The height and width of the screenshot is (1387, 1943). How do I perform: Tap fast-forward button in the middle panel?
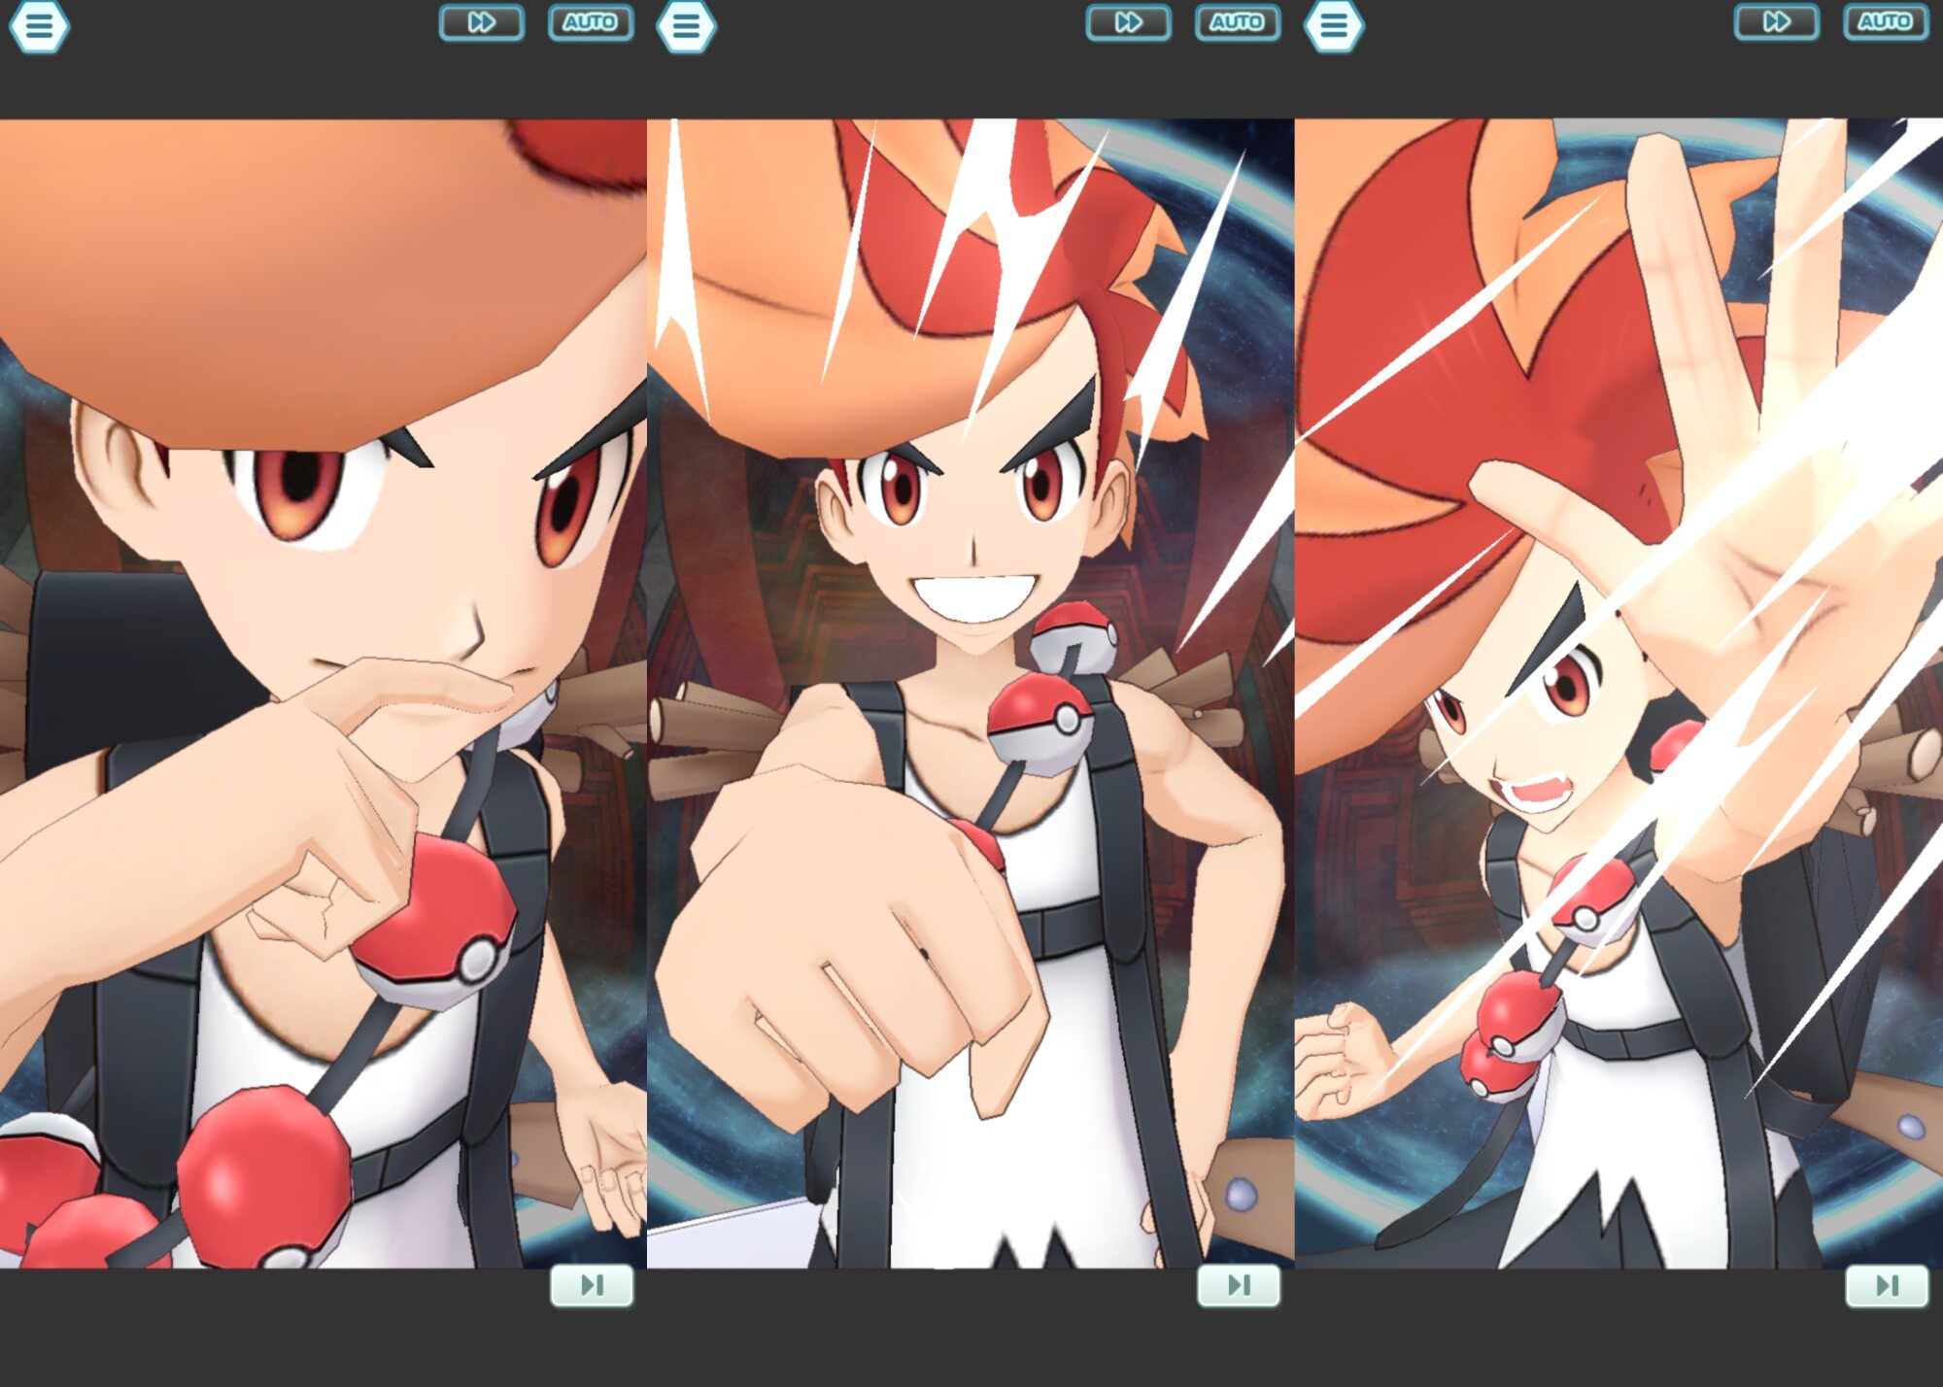pos(1129,22)
